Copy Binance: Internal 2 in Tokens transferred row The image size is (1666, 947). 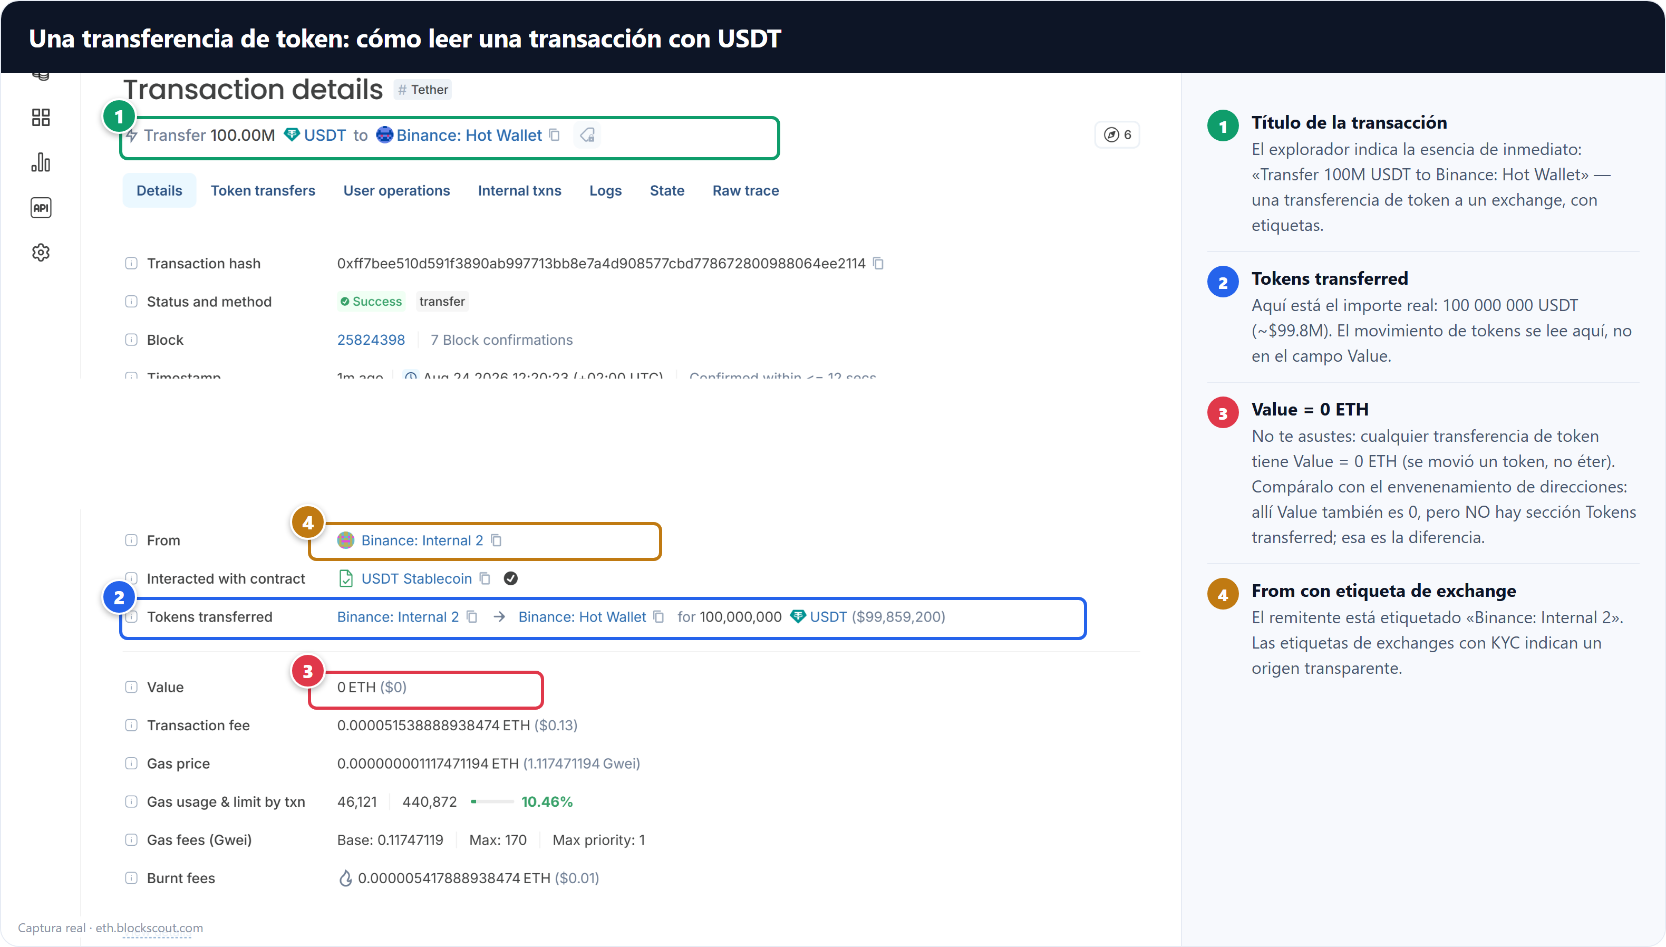coord(472,616)
